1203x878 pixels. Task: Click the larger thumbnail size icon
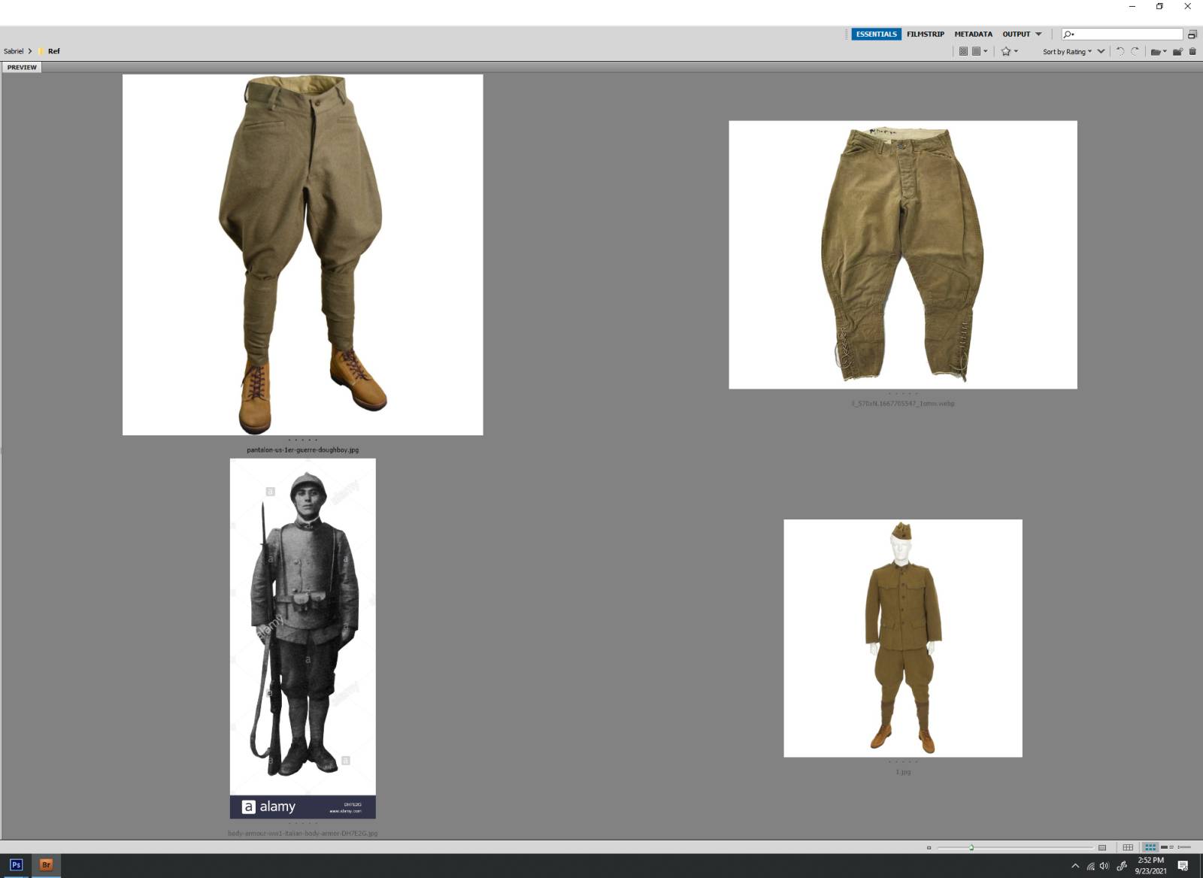click(x=1102, y=847)
